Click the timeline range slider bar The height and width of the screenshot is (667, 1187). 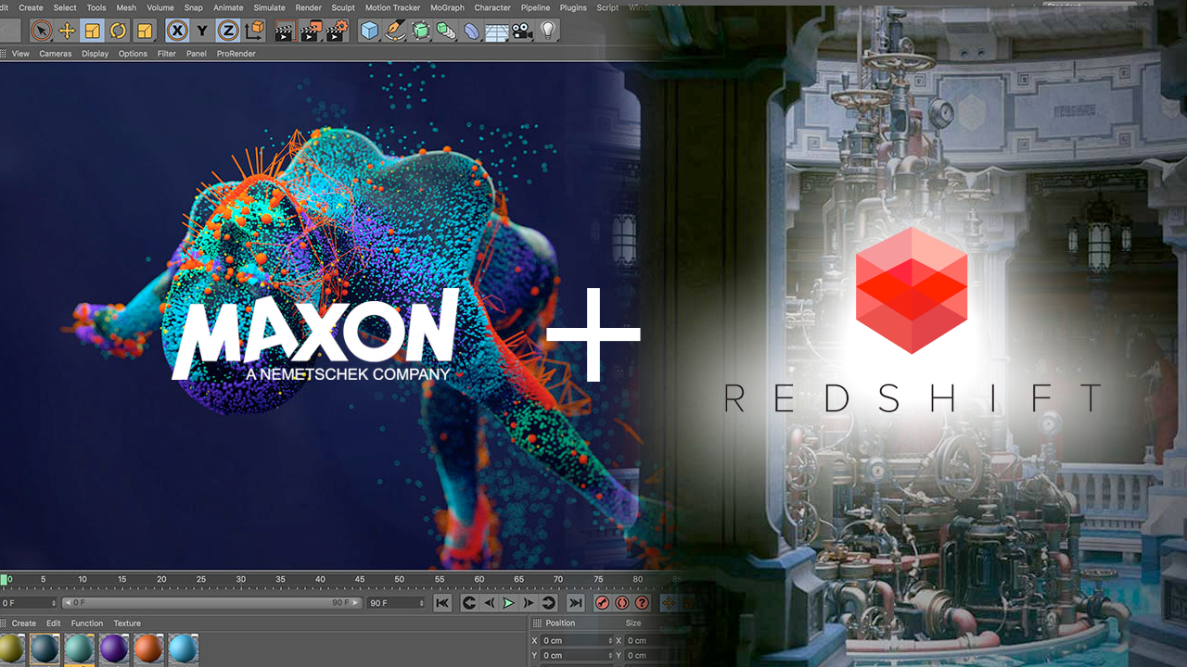(212, 603)
